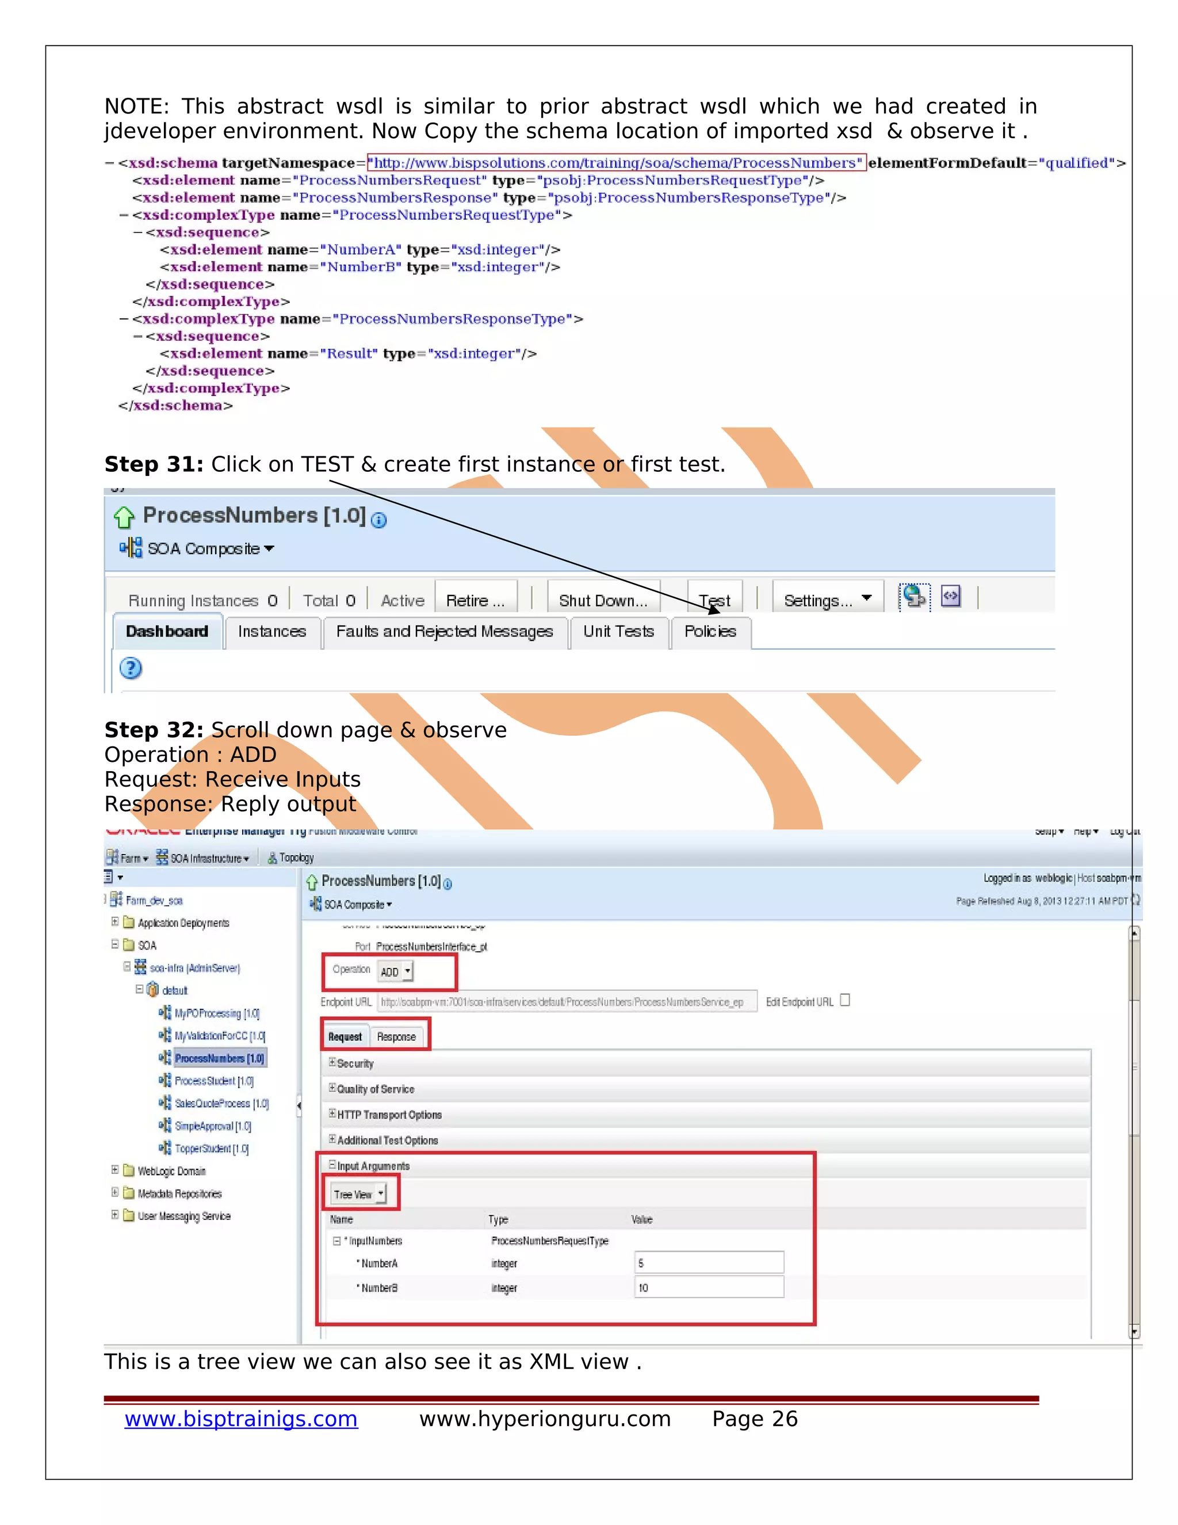Open ProcessStudent [1.0] composite
Screen dimensions: 1178x1525
(214, 1081)
